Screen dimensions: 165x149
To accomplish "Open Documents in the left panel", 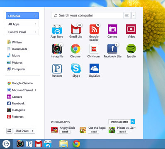I will (x=17, y=49).
